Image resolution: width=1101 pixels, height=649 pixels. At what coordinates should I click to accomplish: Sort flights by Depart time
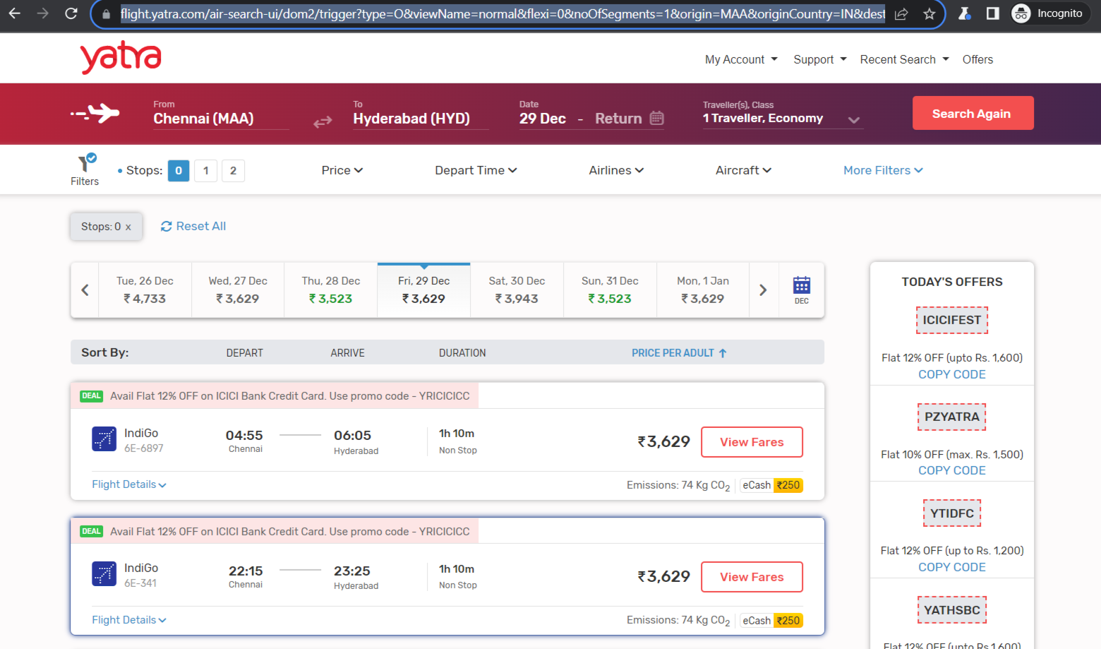(x=244, y=352)
